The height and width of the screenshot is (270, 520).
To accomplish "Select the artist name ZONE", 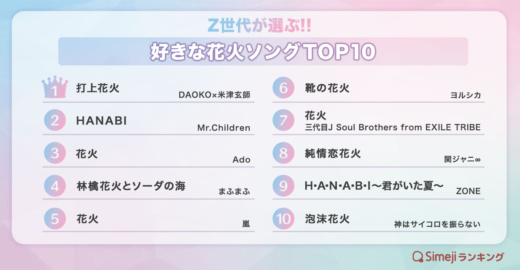I will coord(468,192).
